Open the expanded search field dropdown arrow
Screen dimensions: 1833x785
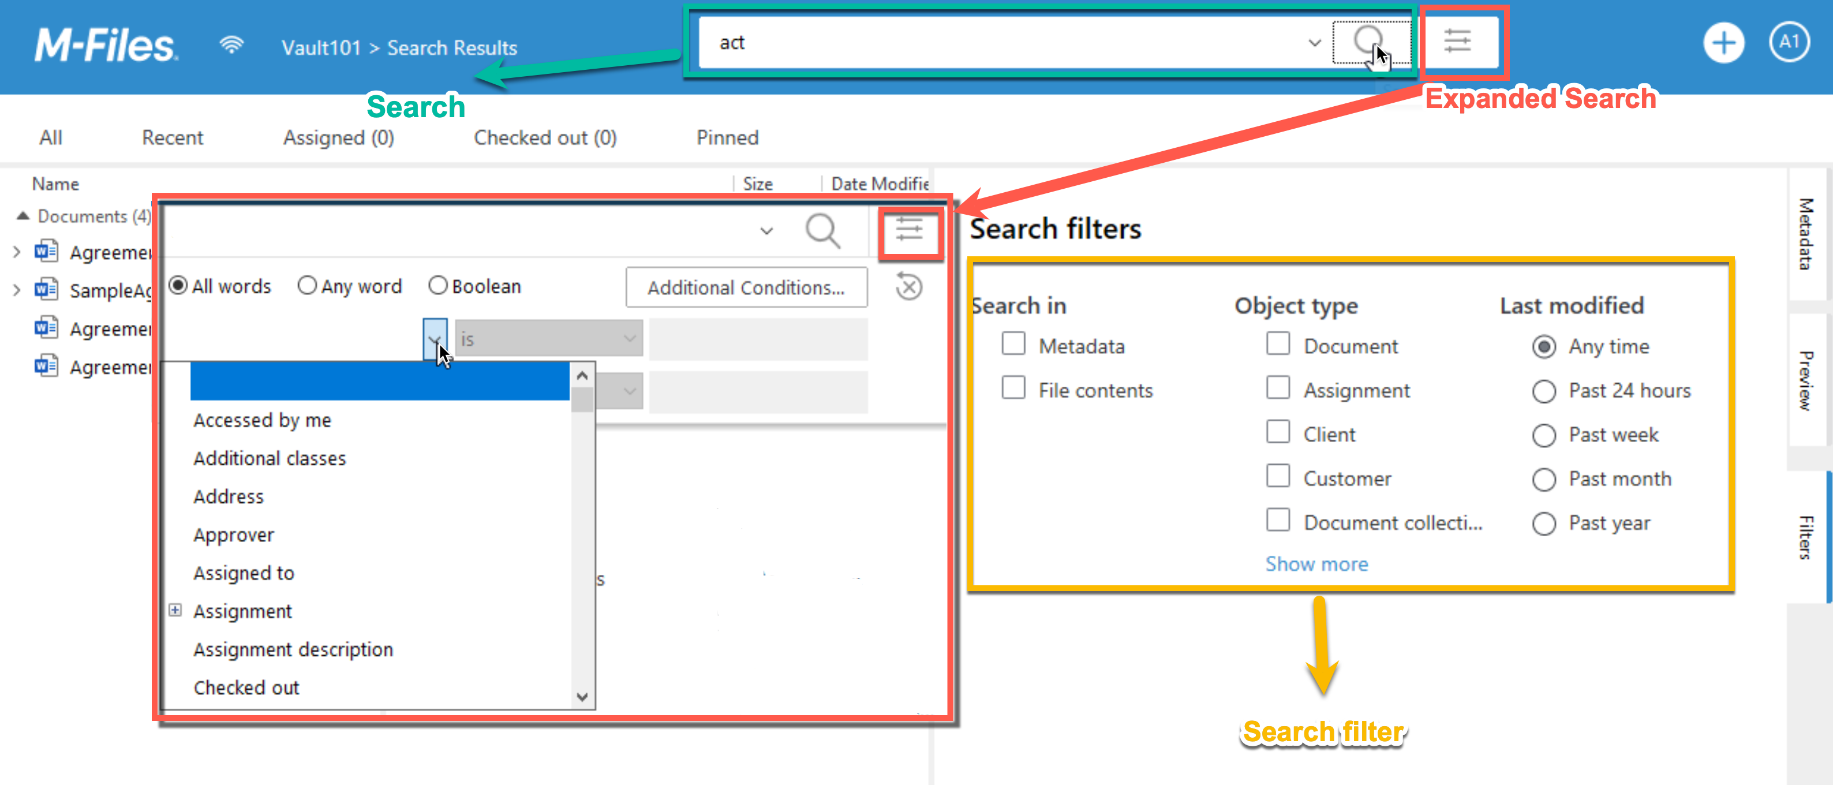[766, 230]
